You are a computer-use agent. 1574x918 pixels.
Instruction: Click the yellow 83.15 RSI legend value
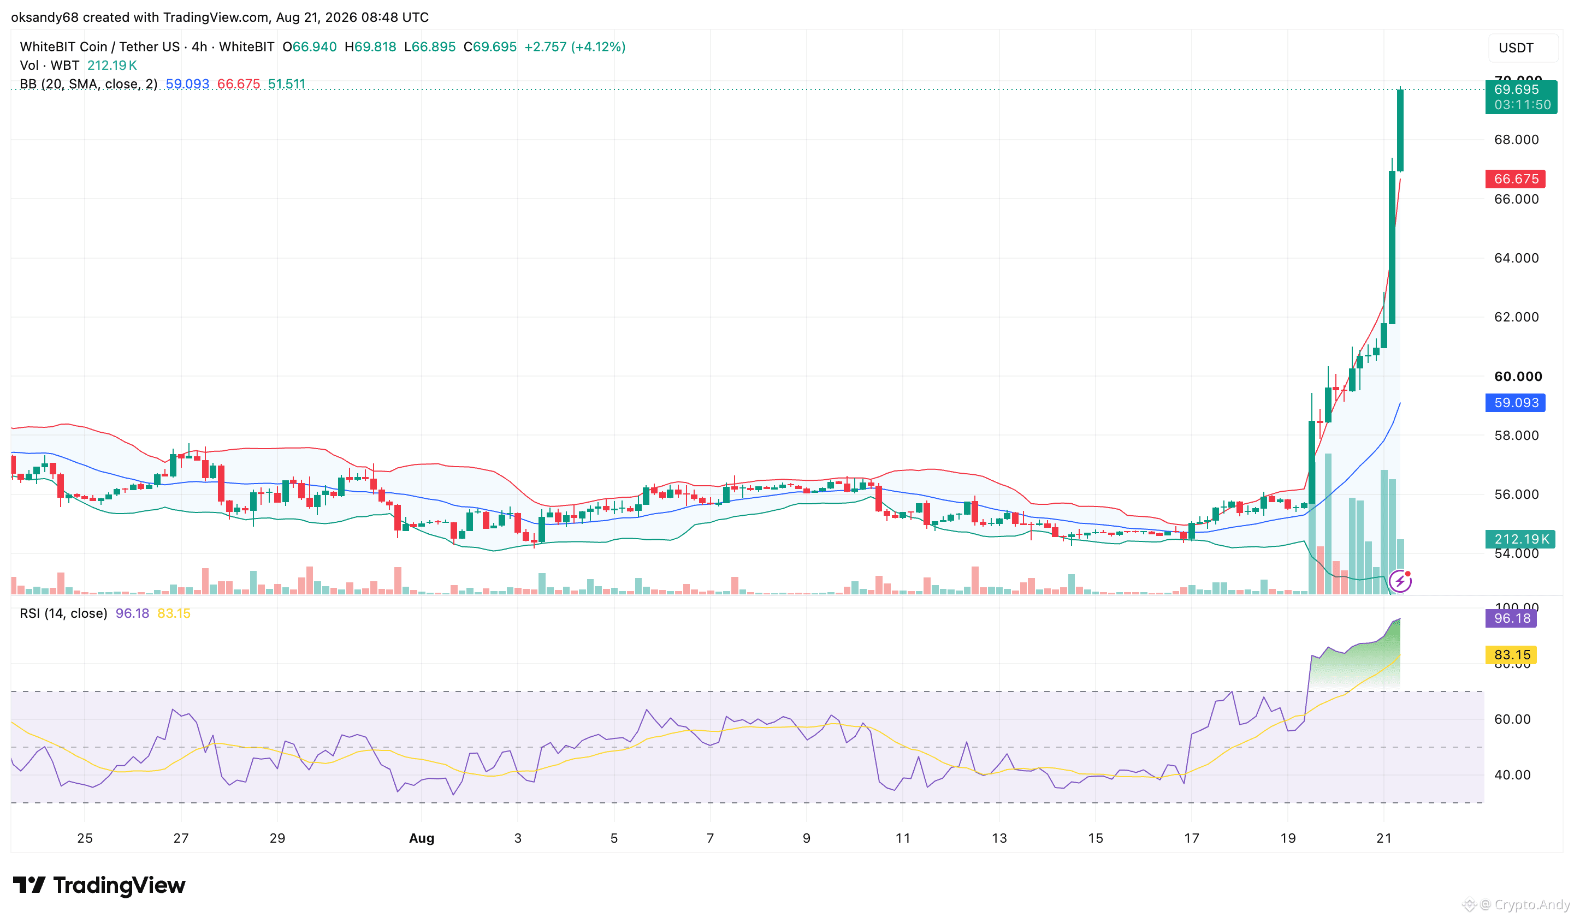pyautogui.click(x=174, y=613)
